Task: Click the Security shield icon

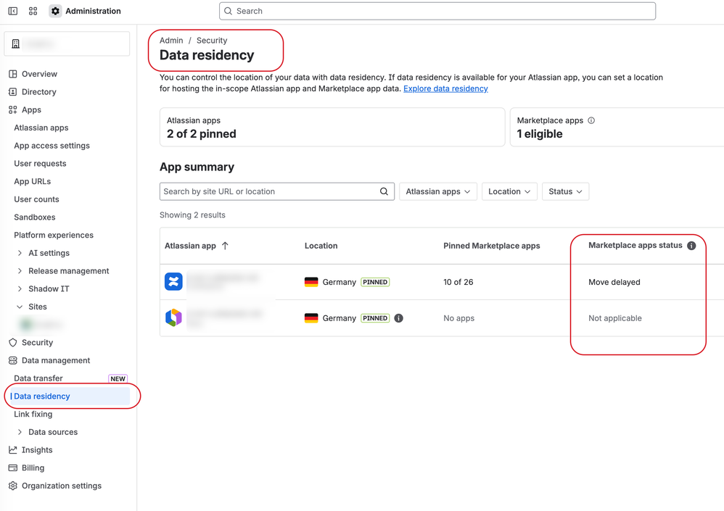Action: (13, 343)
